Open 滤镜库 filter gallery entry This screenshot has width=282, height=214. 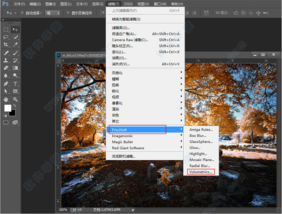(120, 27)
